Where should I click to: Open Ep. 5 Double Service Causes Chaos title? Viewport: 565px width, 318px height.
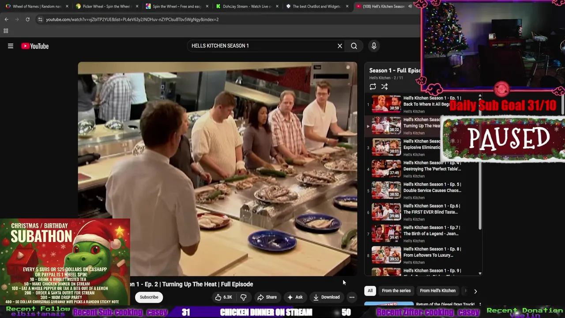tap(432, 188)
